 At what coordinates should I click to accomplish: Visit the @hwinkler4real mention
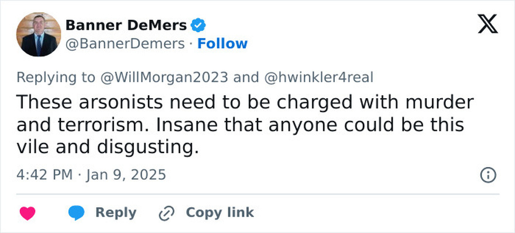pos(318,78)
